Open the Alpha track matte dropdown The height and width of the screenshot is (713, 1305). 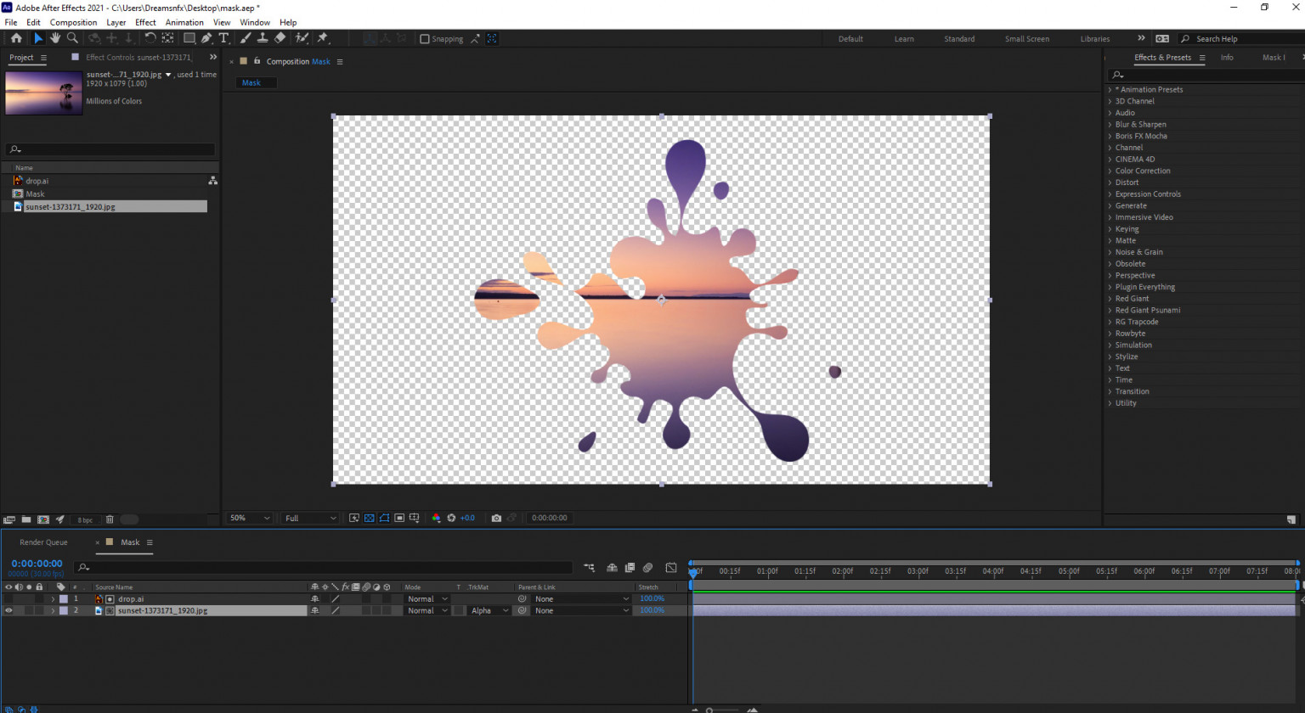(x=489, y=610)
